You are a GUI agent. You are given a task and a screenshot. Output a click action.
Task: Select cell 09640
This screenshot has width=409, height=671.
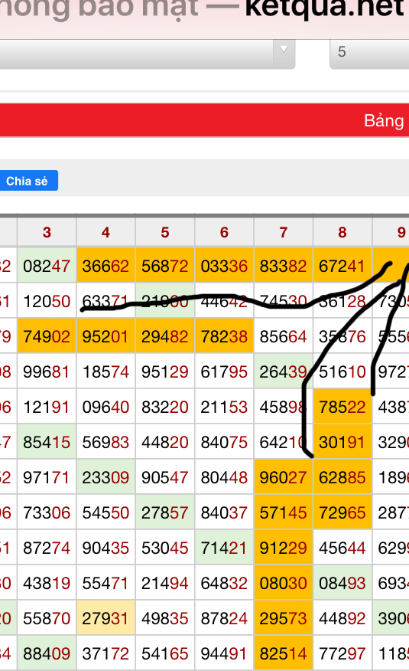pyautogui.click(x=105, y=407)
